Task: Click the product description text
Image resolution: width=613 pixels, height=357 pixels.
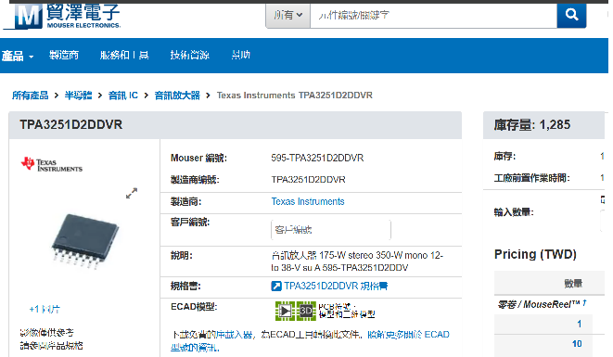Action: [x=357, y=261]
